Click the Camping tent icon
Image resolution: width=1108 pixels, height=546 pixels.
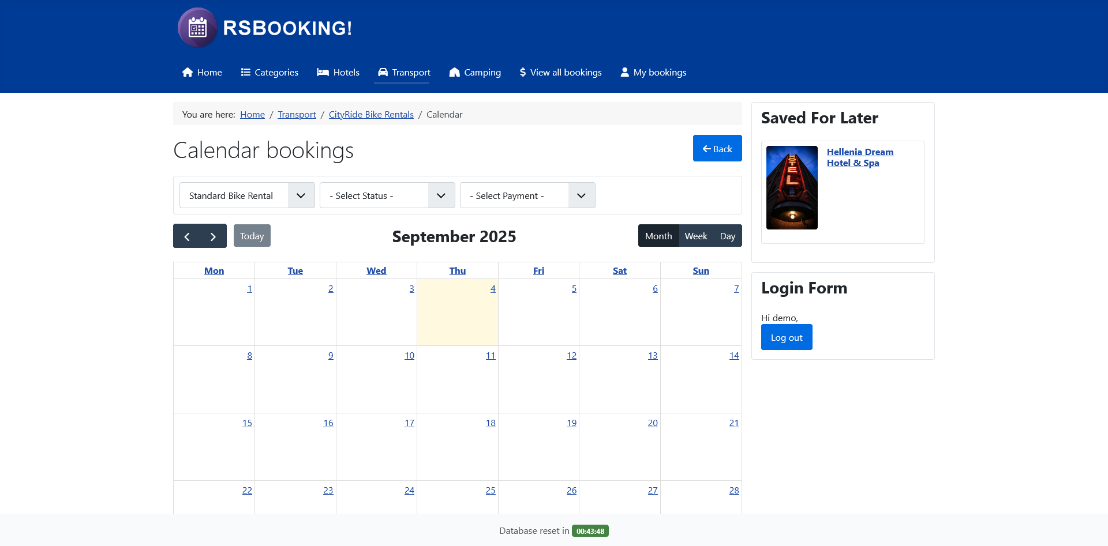[455, 72]
